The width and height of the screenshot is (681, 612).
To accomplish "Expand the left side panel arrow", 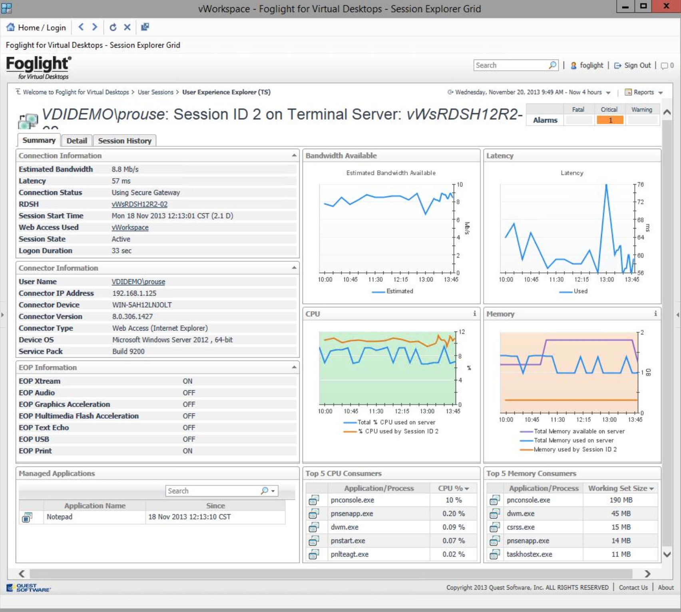I will coord(3,315).
